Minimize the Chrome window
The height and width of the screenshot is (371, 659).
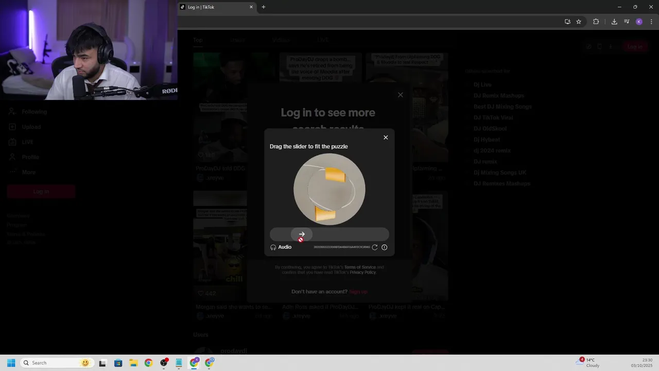click(x=619, y=7)
